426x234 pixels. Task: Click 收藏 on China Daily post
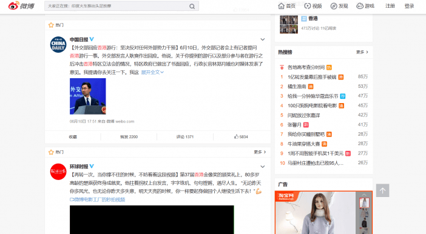tap(73, 137)
